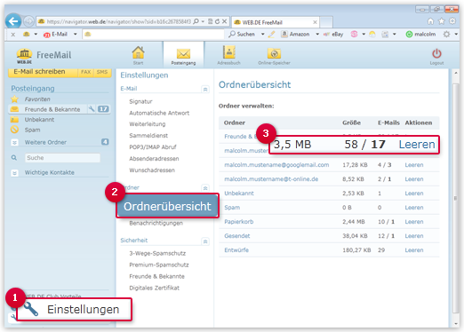Open the Start home icon in FreeMail
The height and width of the screenshot is (332, 464).
(x=138, y=55)
